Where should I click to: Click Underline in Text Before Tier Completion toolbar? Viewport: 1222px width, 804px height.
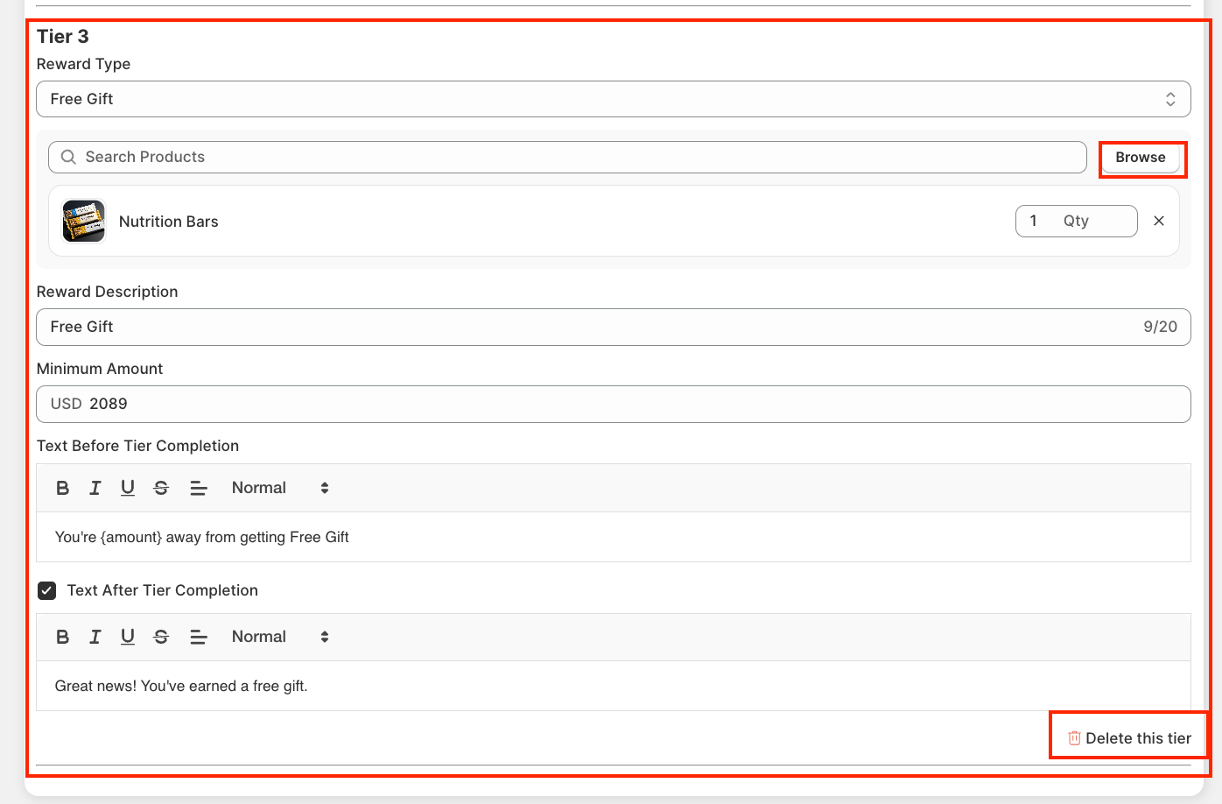(x=128, y=488)
